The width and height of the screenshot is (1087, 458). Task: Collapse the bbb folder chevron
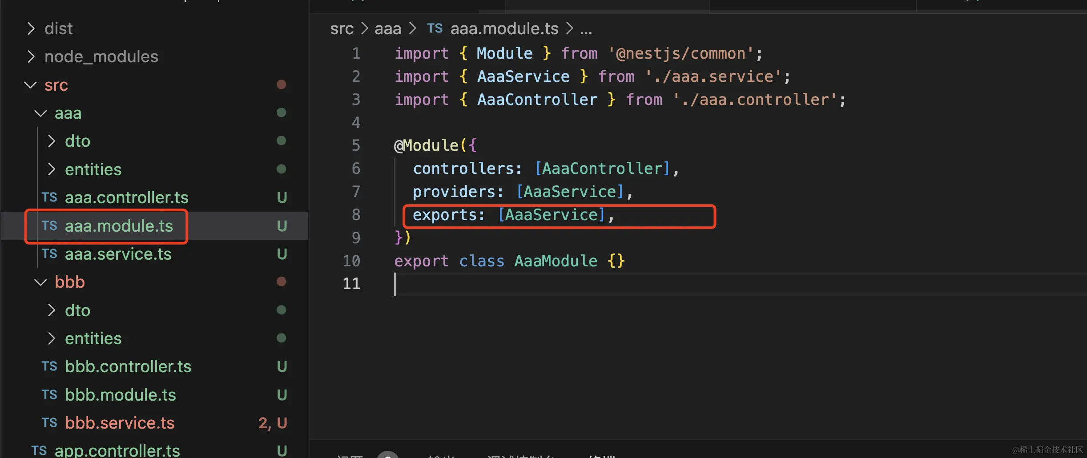pyautogui.click(x=40, y=282)
